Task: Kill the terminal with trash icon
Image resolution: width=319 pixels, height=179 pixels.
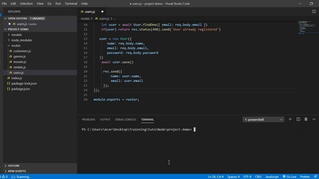Action: [306, 119]
